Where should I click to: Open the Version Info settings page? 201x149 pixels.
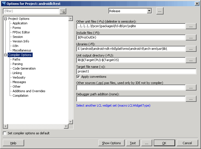click(x=21, y=41)
